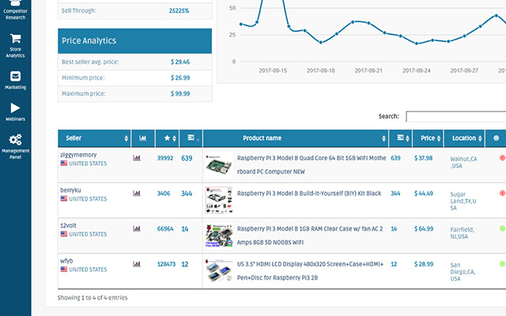Click into the Search input field

(455, 116)
